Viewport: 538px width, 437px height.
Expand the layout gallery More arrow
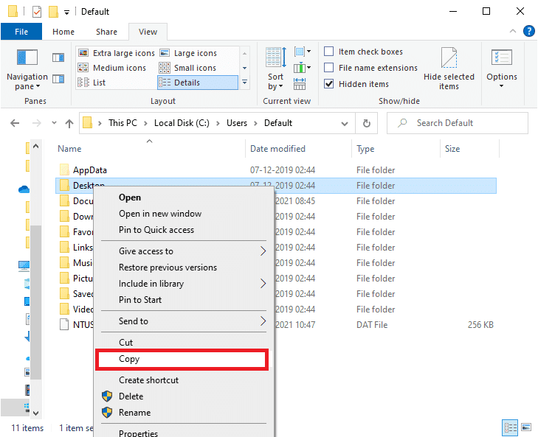click(244, 83)
